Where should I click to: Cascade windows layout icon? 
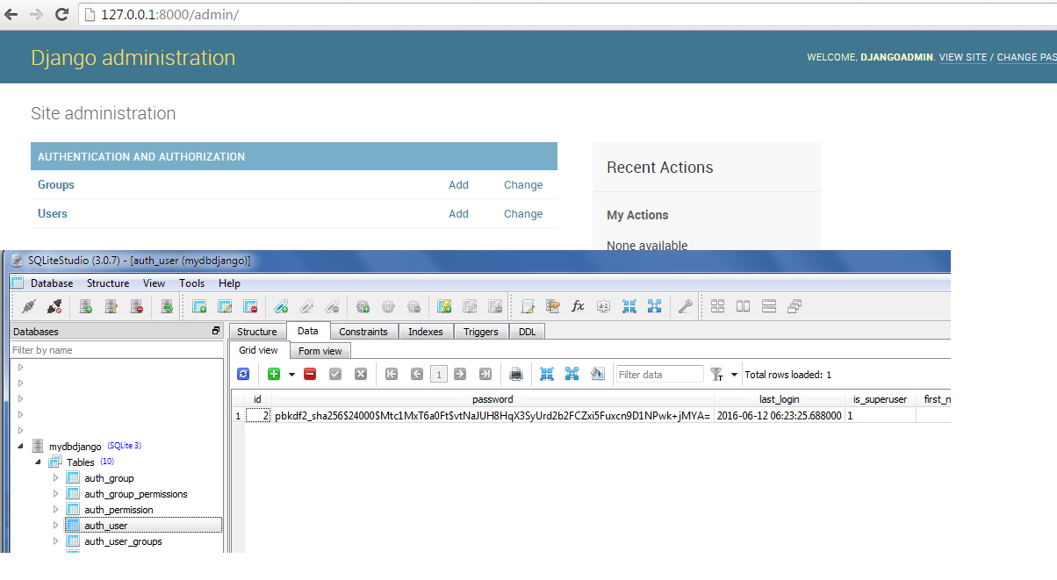coord(795,306)
